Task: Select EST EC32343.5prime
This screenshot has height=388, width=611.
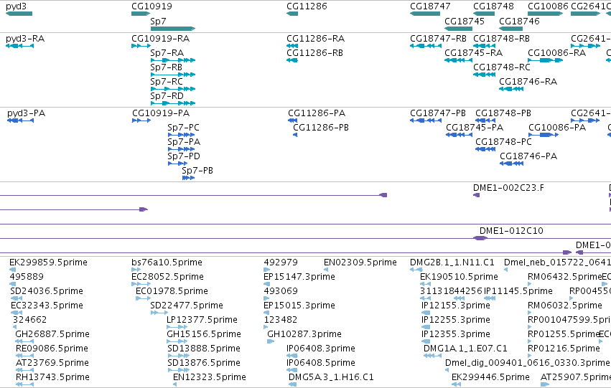Action: [17, 313]
